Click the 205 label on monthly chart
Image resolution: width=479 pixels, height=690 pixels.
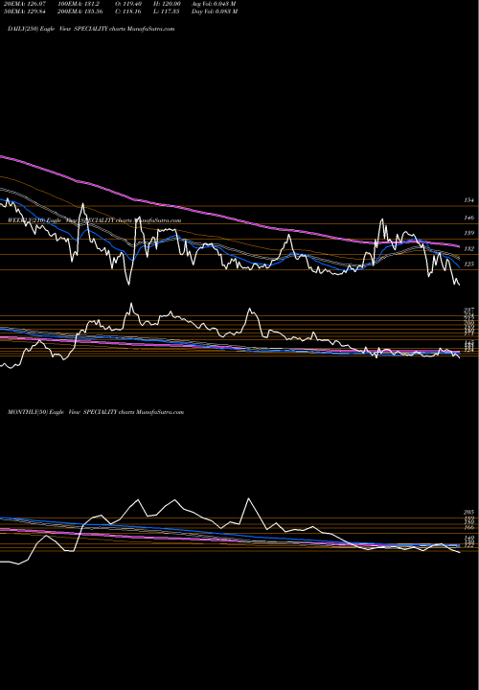468,512
